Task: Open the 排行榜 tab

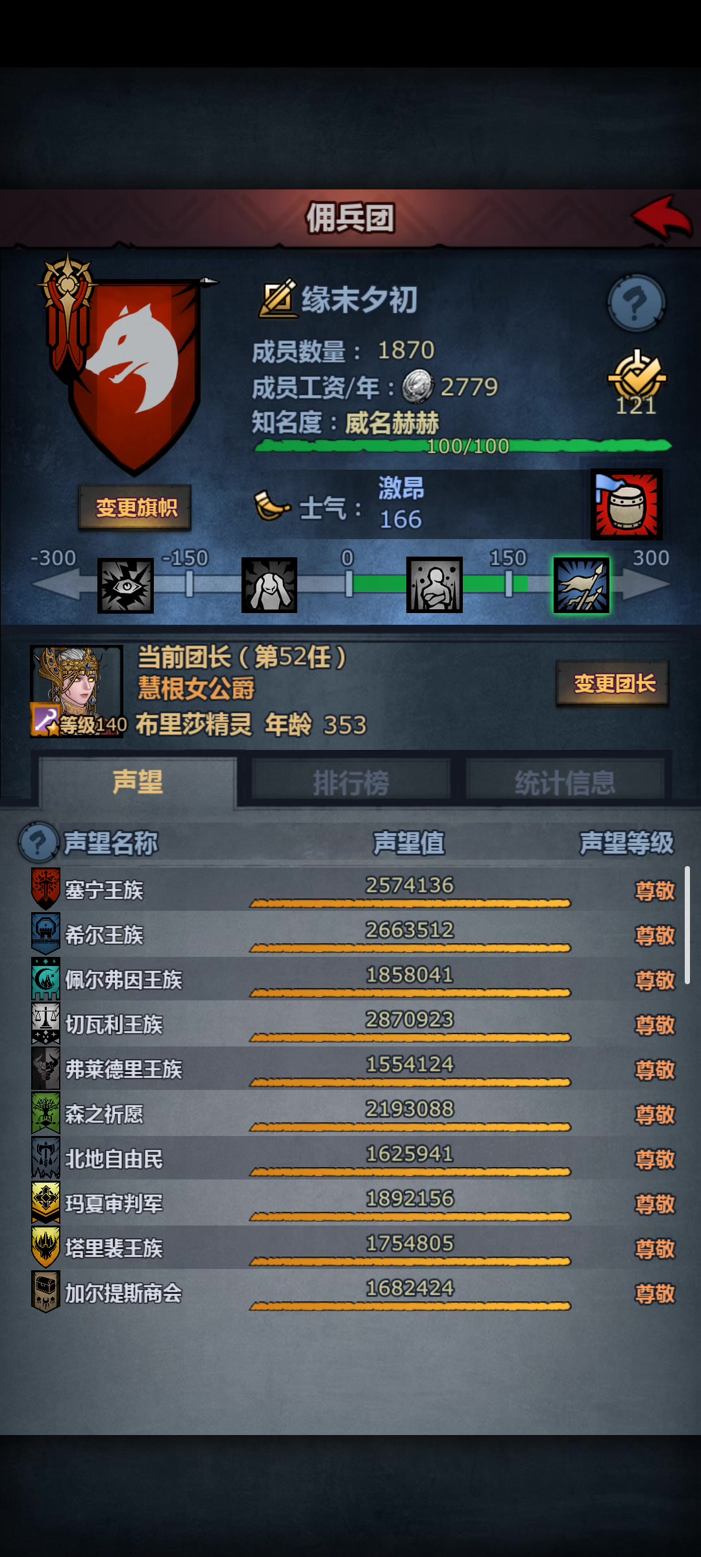Action: click(x=351, y=782)
